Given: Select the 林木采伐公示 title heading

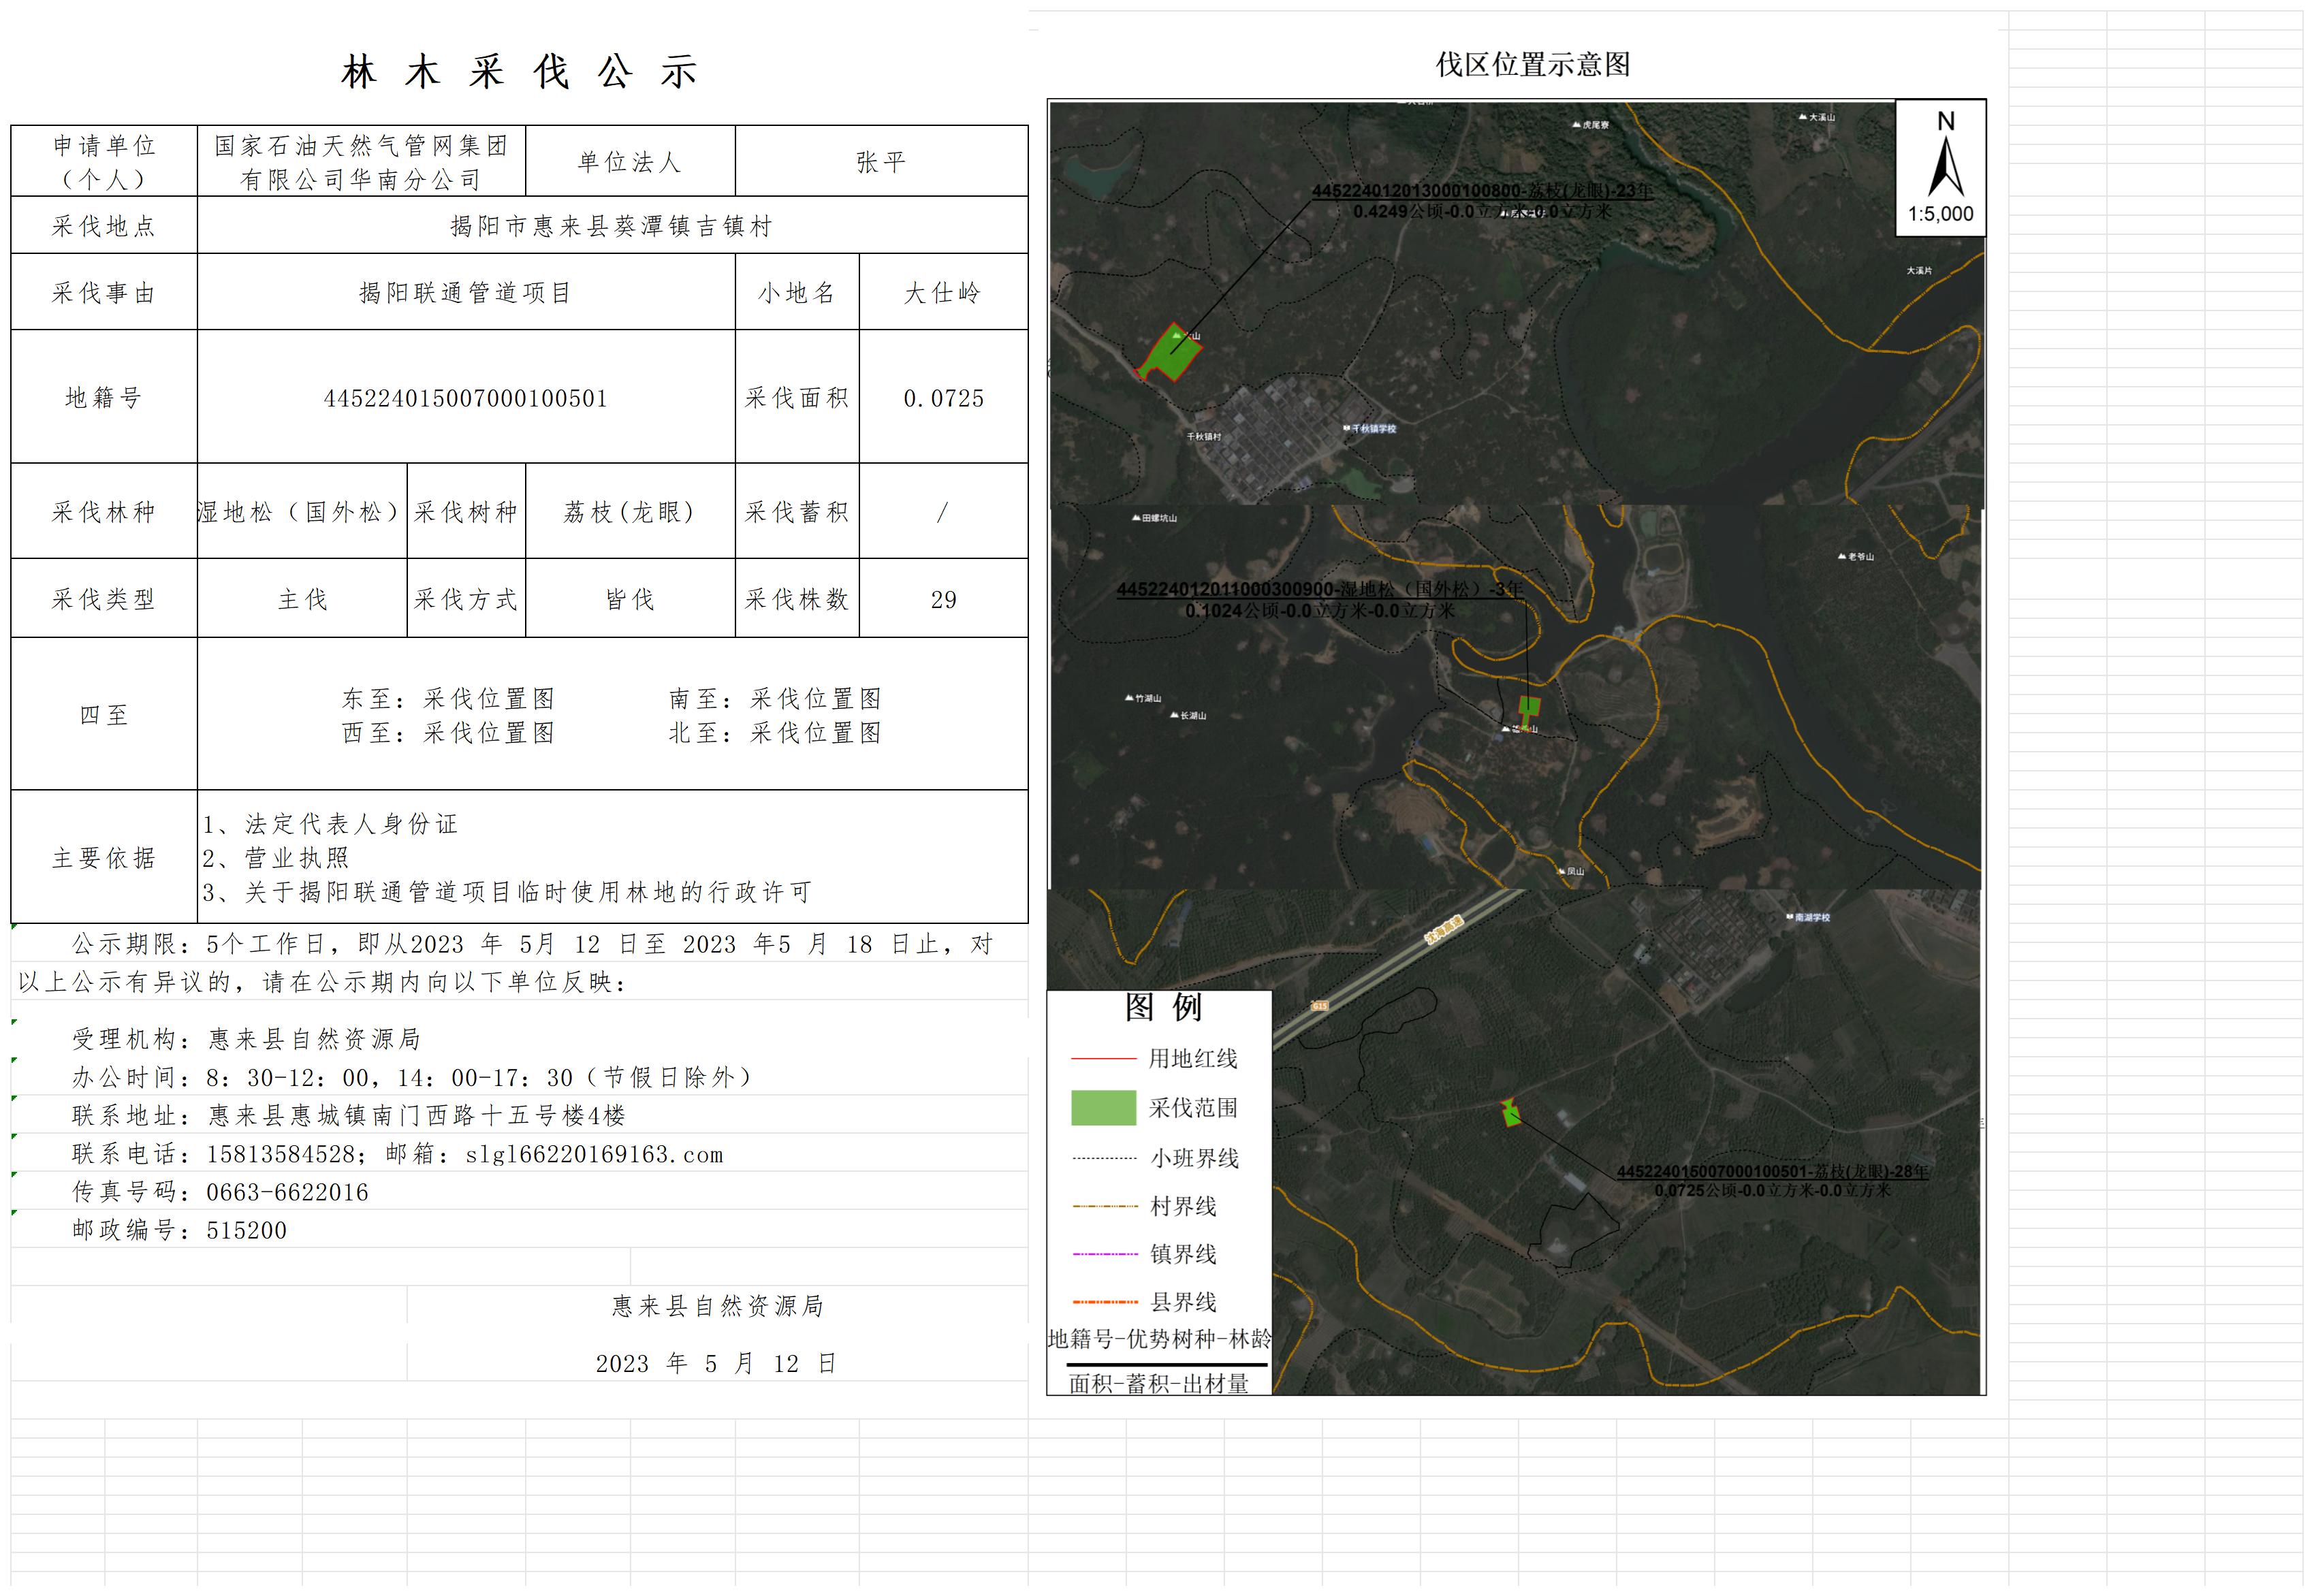Looking at the screenshot, I should (x=520, y=72).
